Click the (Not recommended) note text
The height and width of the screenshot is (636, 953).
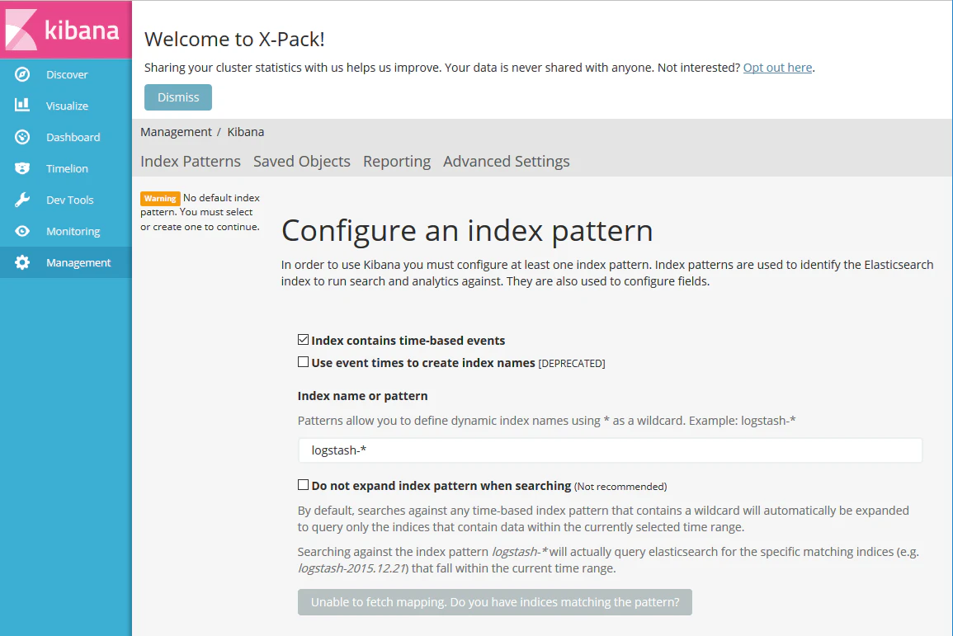[x=620, y=487]
